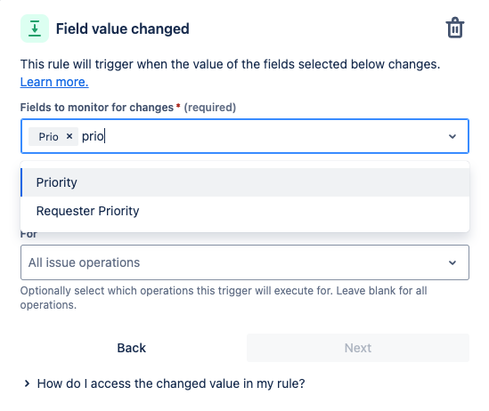Open the Learn more link
The width and height of the screenshot is (489, 411).
point(54,82)
